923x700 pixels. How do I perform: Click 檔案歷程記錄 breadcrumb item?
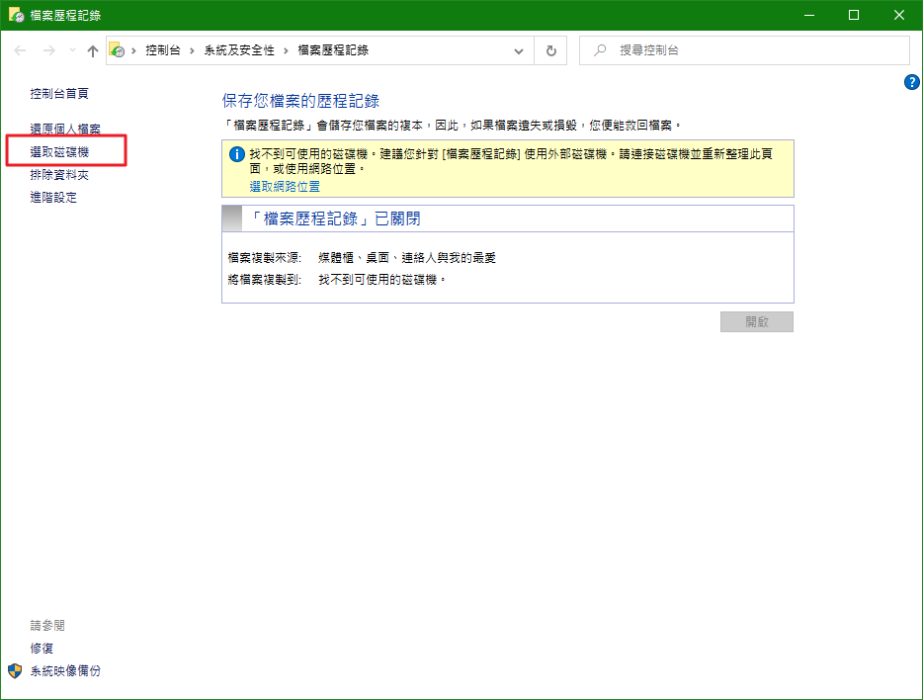[x=333, y=50]
